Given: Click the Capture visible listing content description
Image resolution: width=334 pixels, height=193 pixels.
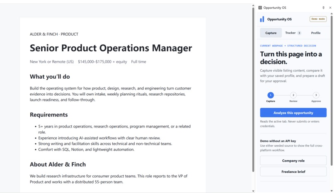Looking at the screenshot, I should pos(292,76).
